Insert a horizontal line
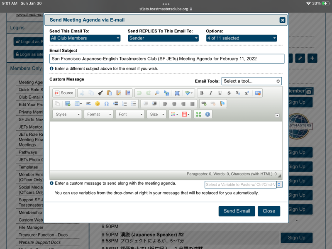This screenshot has height=249, width=332. pos(88,103)
